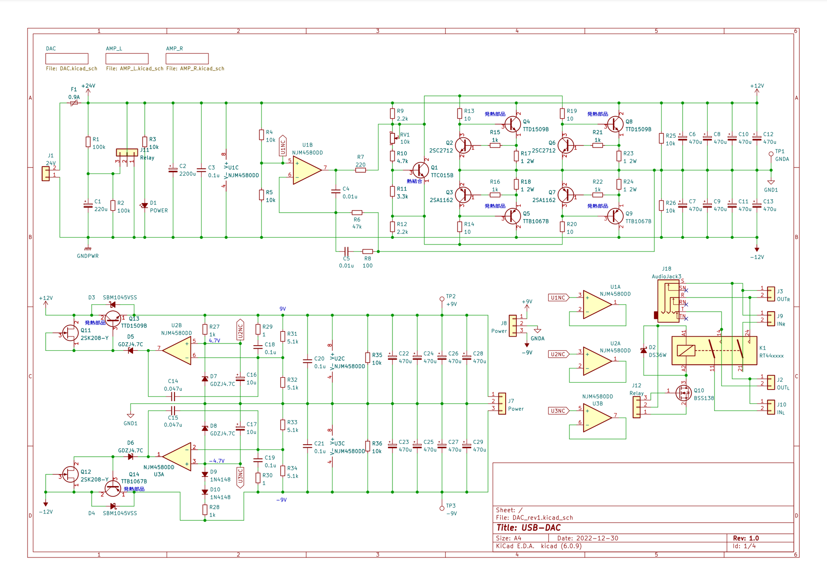Click the 'Date: 2022-12-30' field
This screenshot has width=827, height=585.
[x=588, y=538]
